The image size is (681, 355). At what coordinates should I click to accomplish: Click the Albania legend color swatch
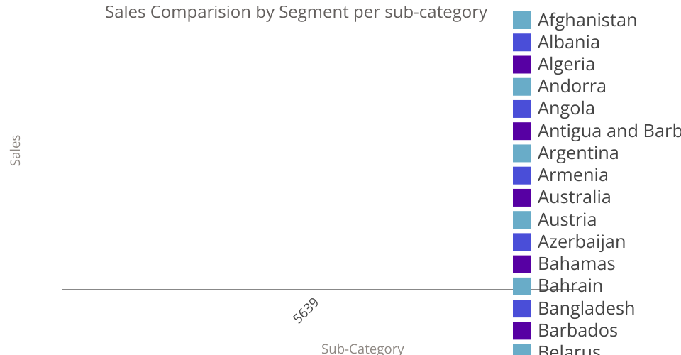(x=521, y=43)
